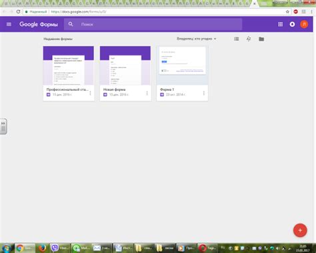Open more options for Форма 1
This screenshot has width=316, height=253.
point(204,93)
